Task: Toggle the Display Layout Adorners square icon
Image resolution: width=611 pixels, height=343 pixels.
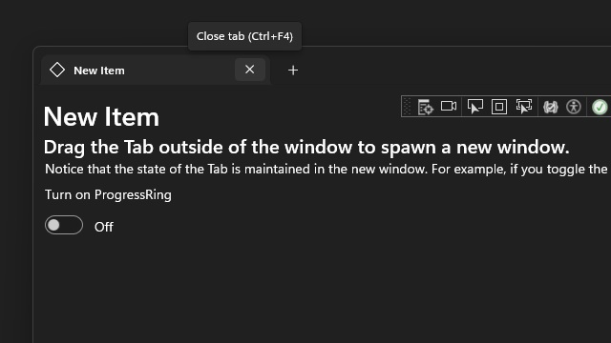Action: [499, 107]
